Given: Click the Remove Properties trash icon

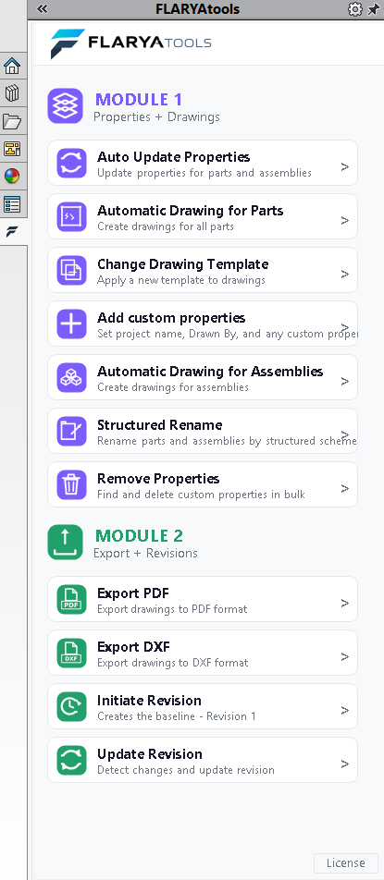Looking at the screenshot, I should click(72, 485).
